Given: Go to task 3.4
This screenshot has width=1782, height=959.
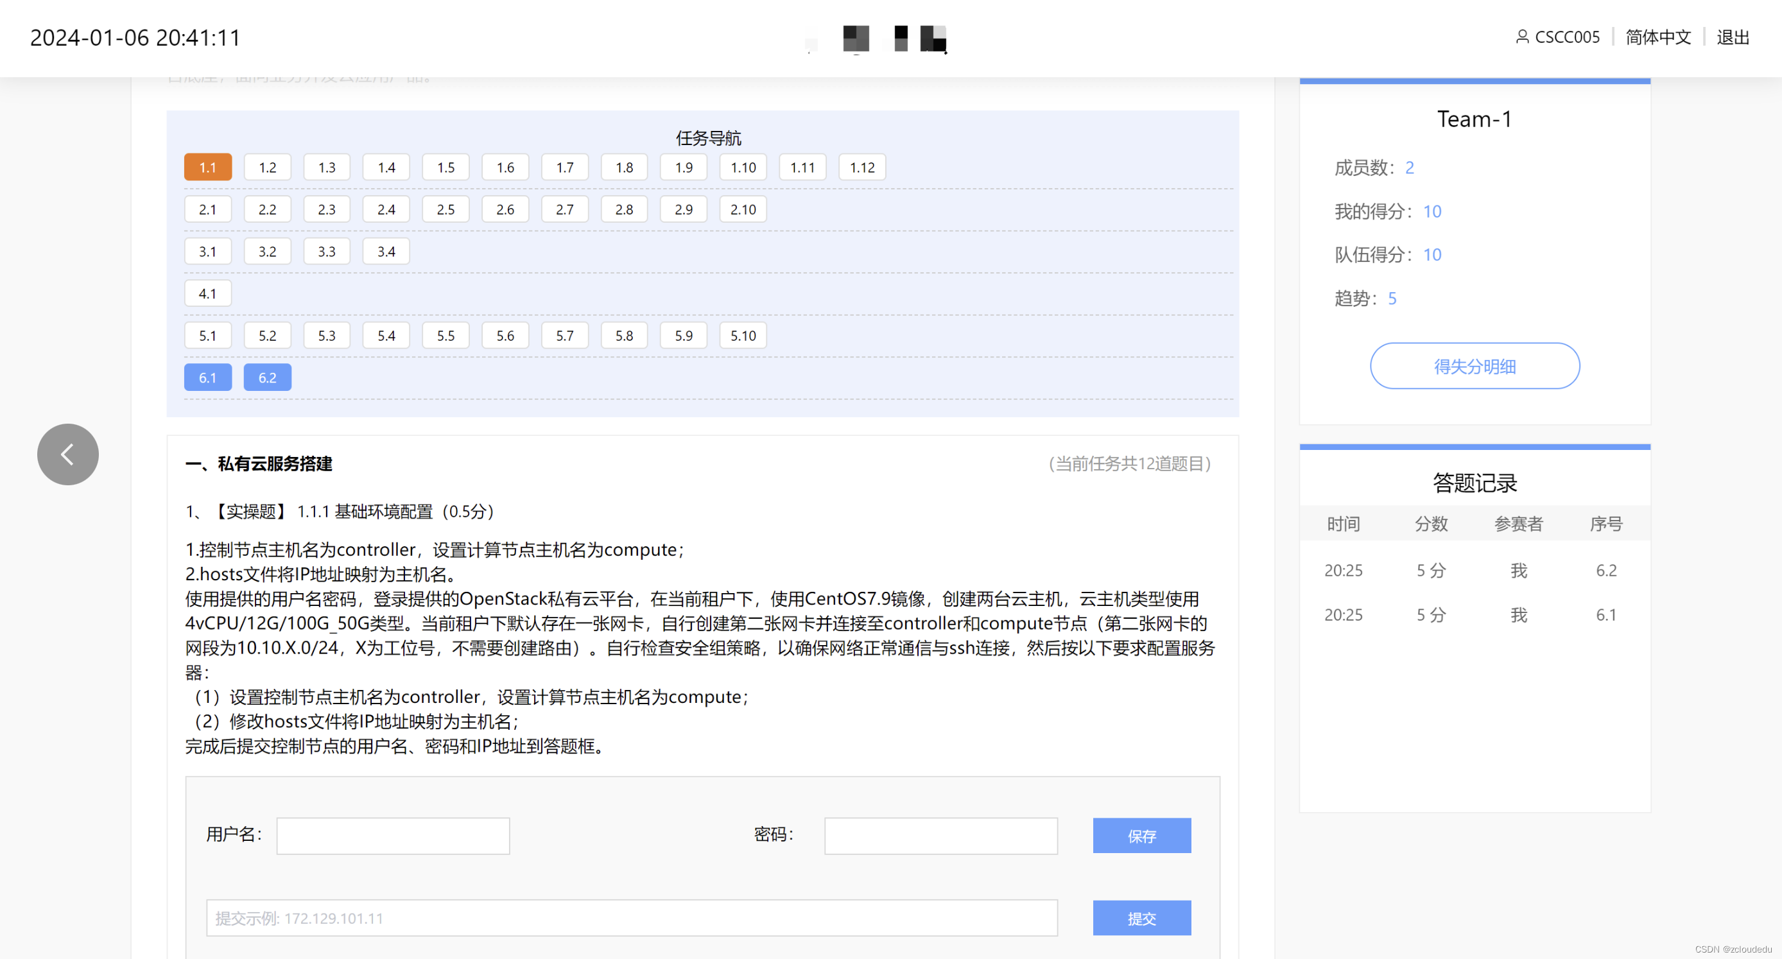Looking at the screenshot, I should pyautogui.click(x=386, y=252).
